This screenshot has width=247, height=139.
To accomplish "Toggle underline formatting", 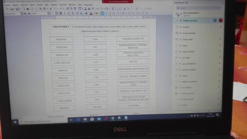I will coord(68,13).
